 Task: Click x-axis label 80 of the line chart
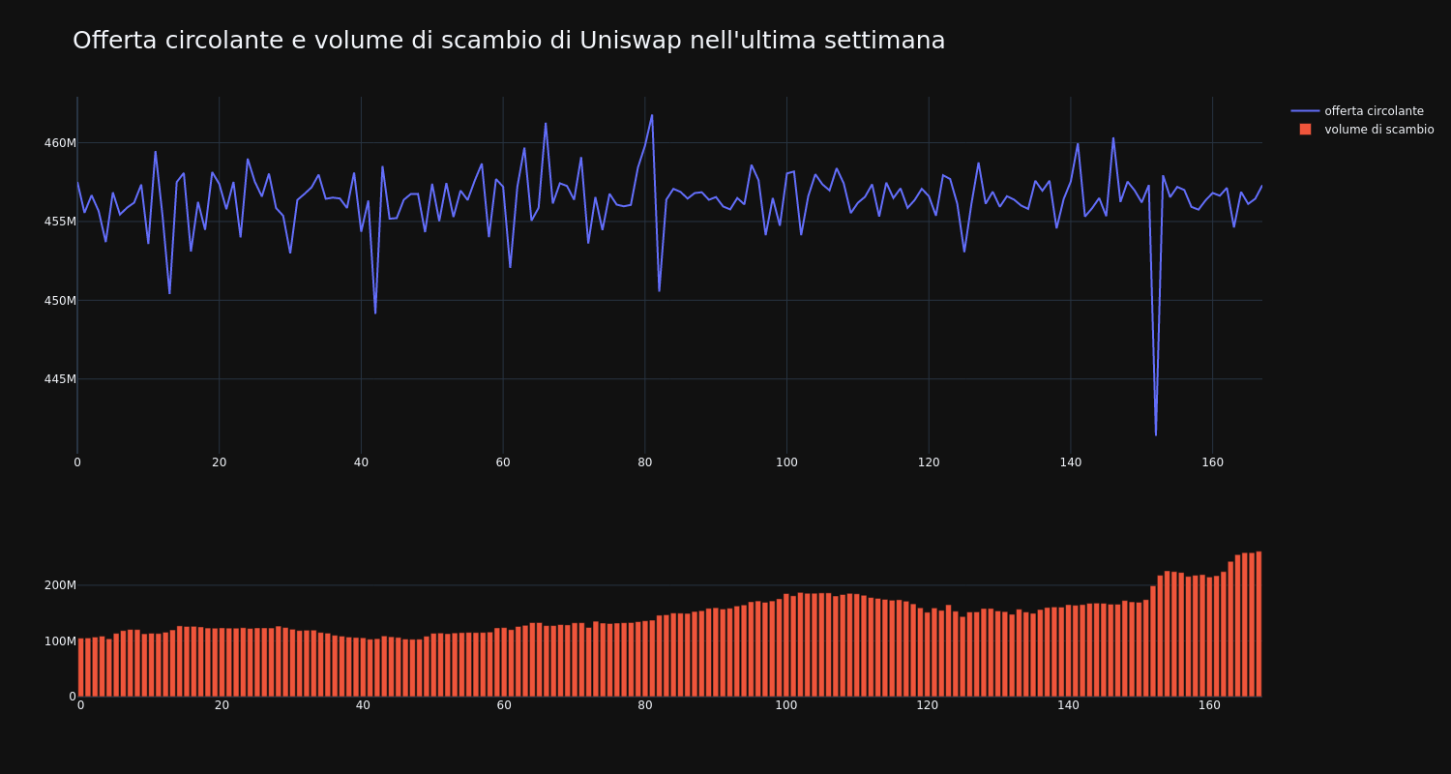645,462
